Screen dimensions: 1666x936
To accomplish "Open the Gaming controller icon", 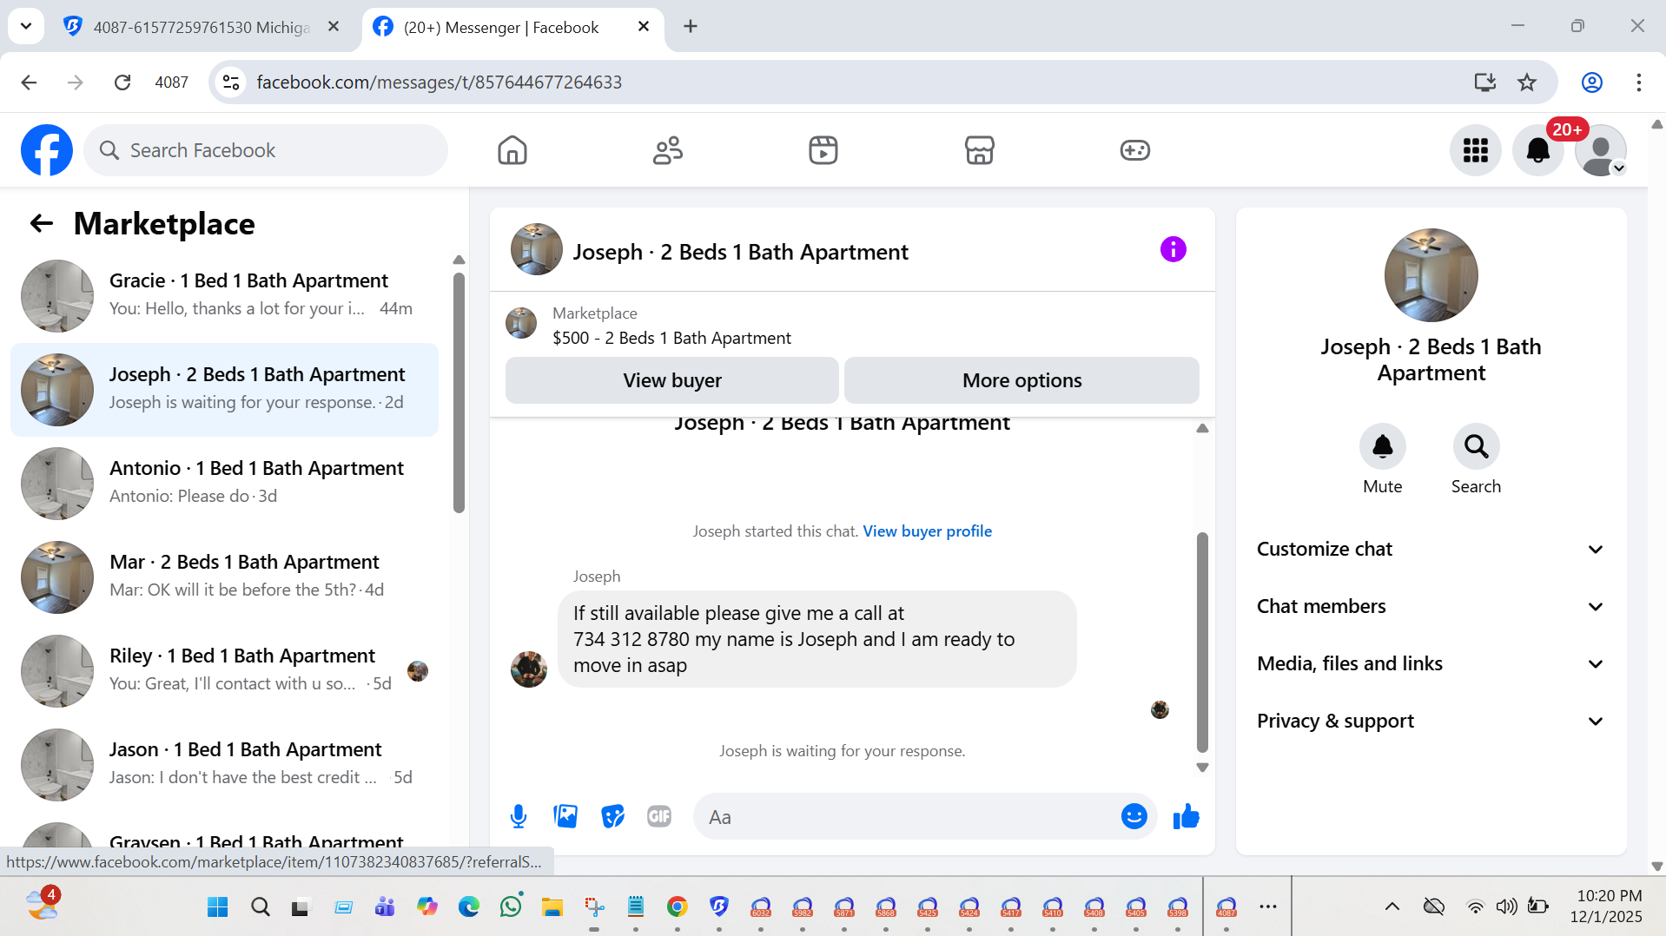I will pos(1134,150).
